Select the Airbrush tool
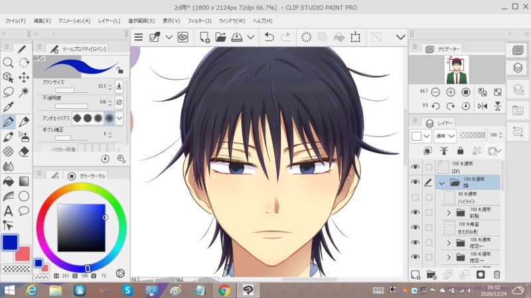 point(24,137)
